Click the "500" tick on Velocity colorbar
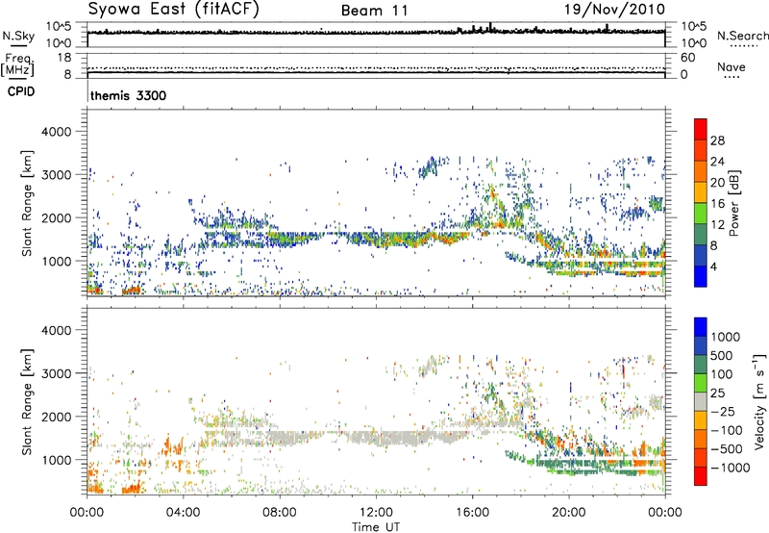The image size is (769, 533). 722,356
